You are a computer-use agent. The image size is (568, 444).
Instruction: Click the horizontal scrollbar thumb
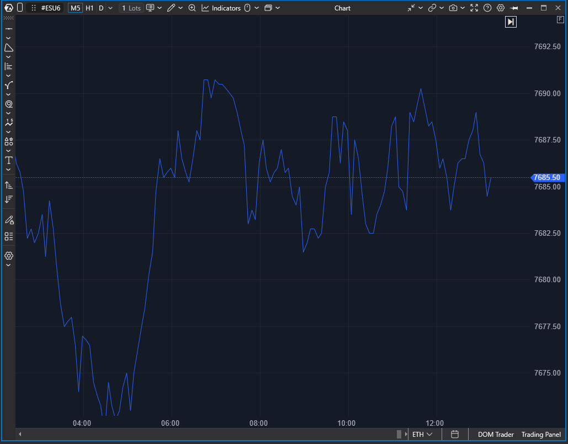coord(399,434)
